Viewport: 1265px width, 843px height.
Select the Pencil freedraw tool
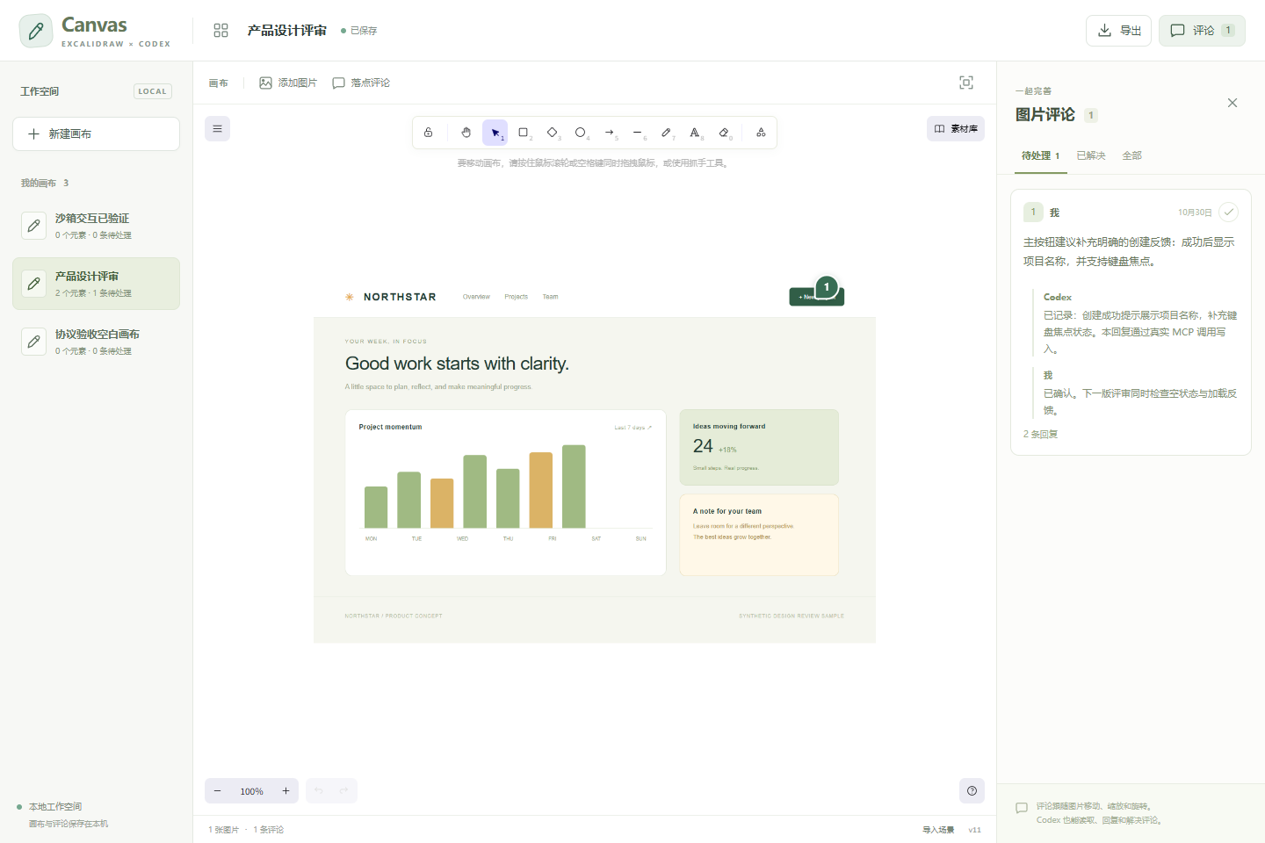tap(667, 133)
